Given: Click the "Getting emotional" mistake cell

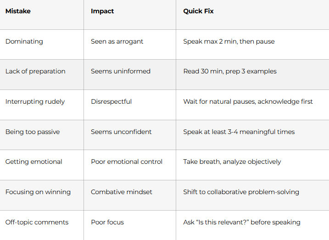Looking at the screenshot, I should coord(34,162).
